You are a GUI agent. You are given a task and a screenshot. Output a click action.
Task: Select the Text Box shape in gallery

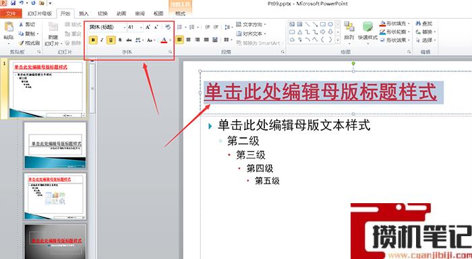(x=292, y=24)
